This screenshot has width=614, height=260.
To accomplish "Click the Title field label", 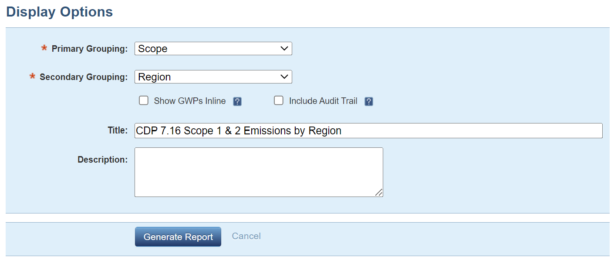I will pos(118,130).
